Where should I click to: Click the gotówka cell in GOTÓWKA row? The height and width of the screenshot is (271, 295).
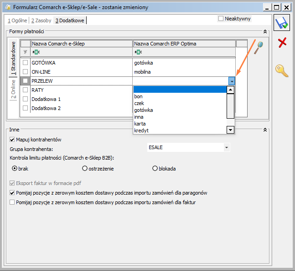184,63
